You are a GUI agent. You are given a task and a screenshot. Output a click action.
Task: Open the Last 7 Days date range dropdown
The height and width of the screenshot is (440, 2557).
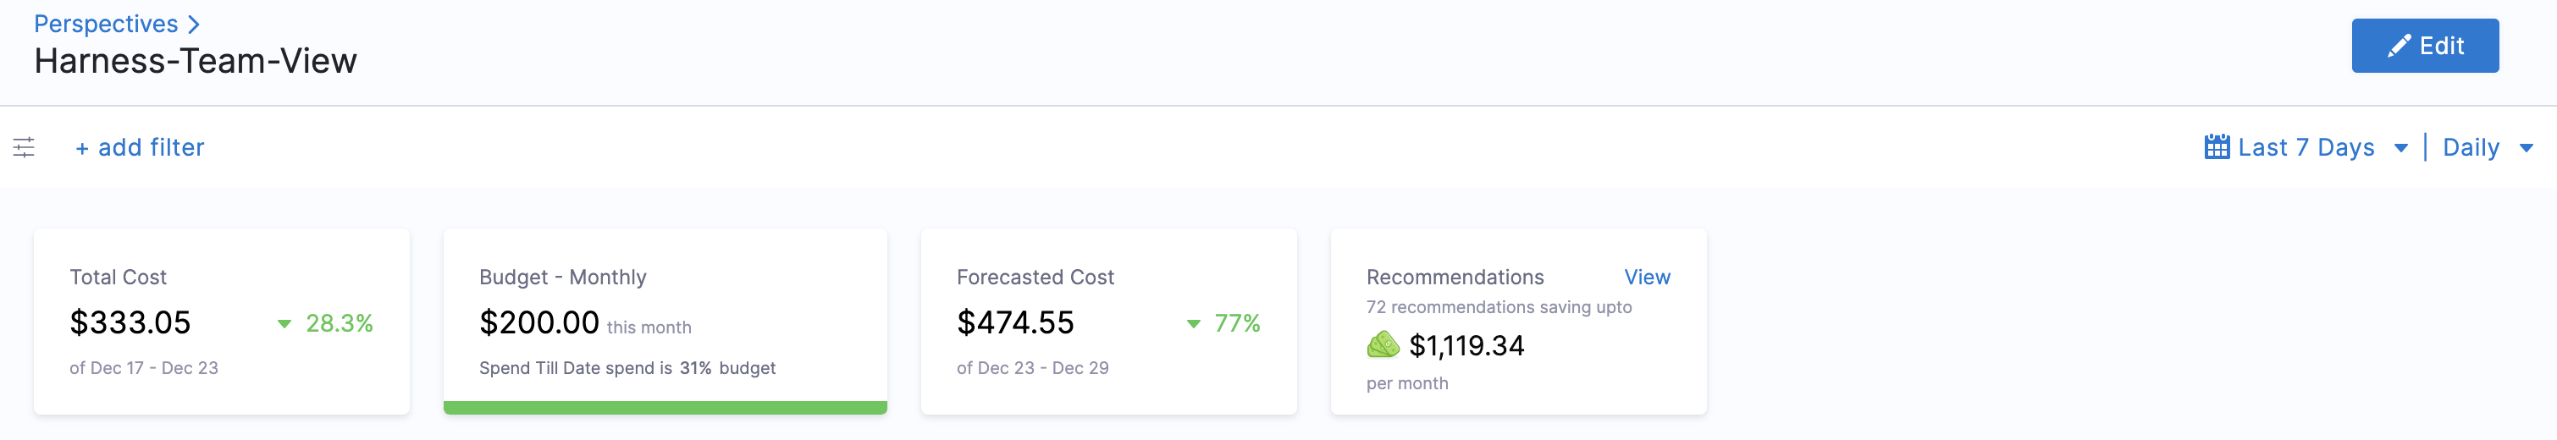click(x=2306, y=146)
